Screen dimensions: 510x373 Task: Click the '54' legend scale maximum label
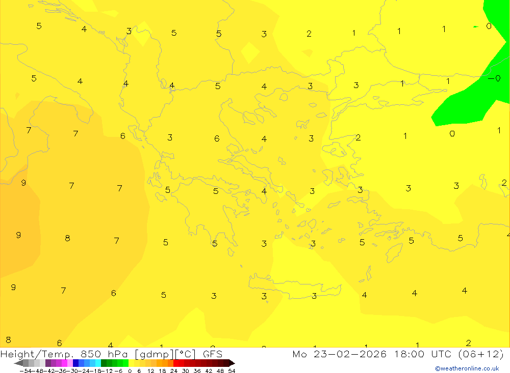click(x=232, y=371)
